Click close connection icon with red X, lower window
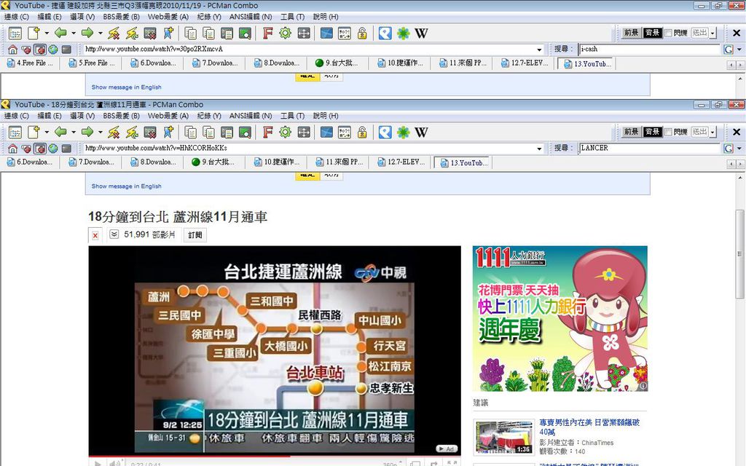The width and height of the screenshot is (746, 466). [x=150, y=133]
